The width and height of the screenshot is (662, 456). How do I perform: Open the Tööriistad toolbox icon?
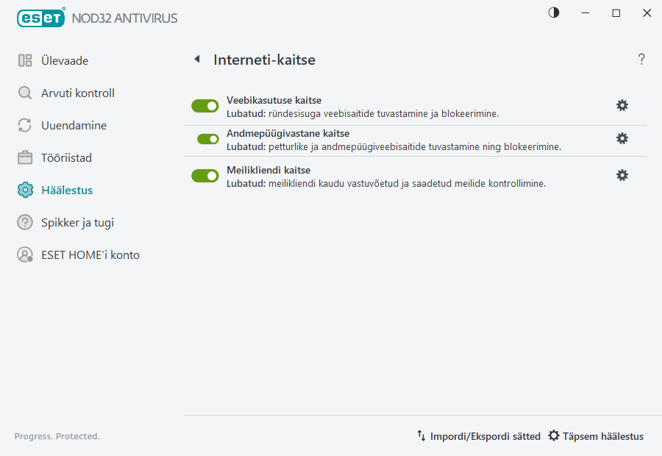(x=25, y=157)
